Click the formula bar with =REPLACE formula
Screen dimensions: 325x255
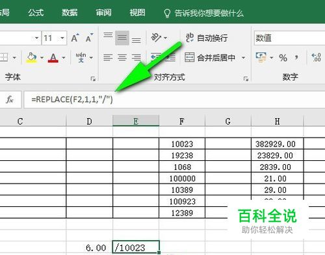174,99
